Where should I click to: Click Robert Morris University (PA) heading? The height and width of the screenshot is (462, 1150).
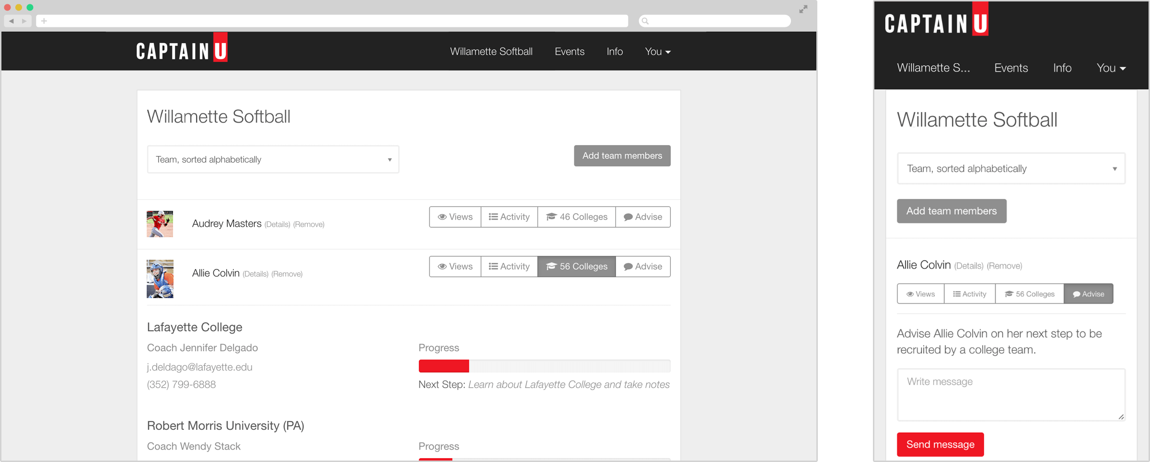point(225,426)
